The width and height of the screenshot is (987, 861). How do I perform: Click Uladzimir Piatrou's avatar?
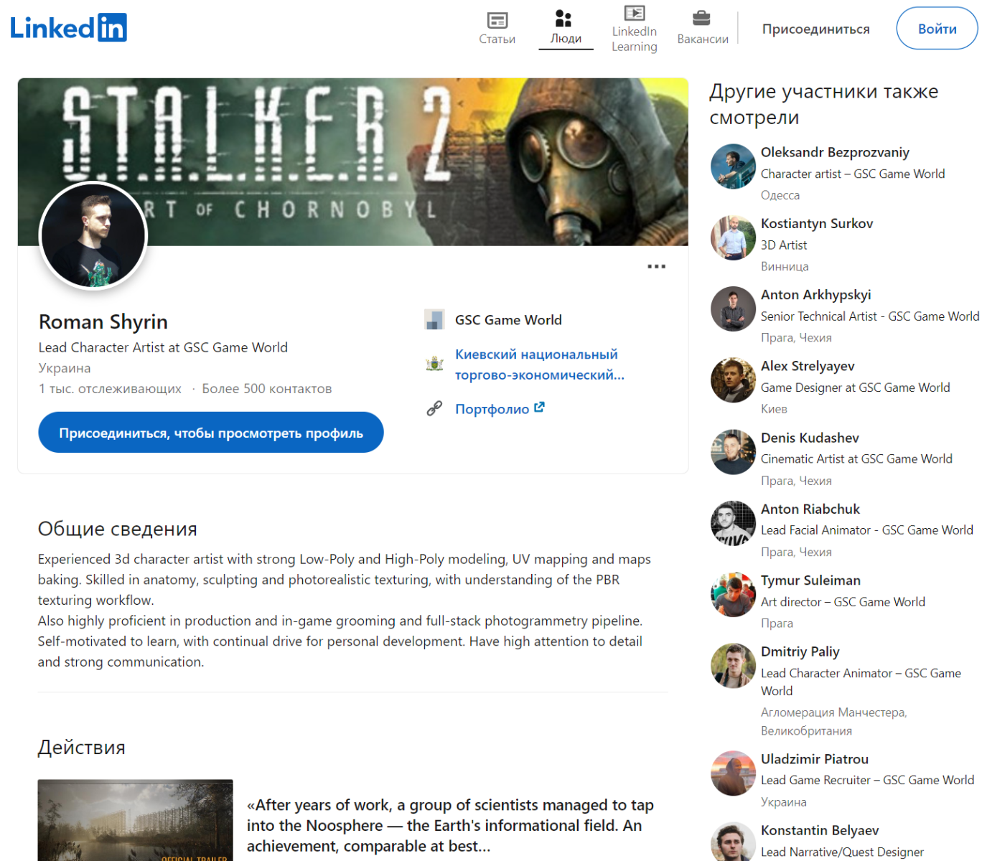coord(733,773)
